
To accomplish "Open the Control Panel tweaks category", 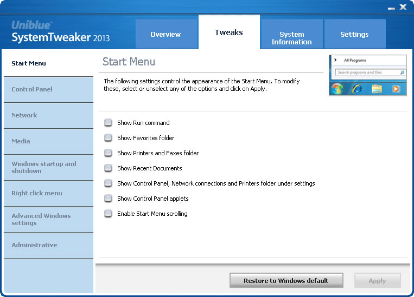I will (49, 89).
